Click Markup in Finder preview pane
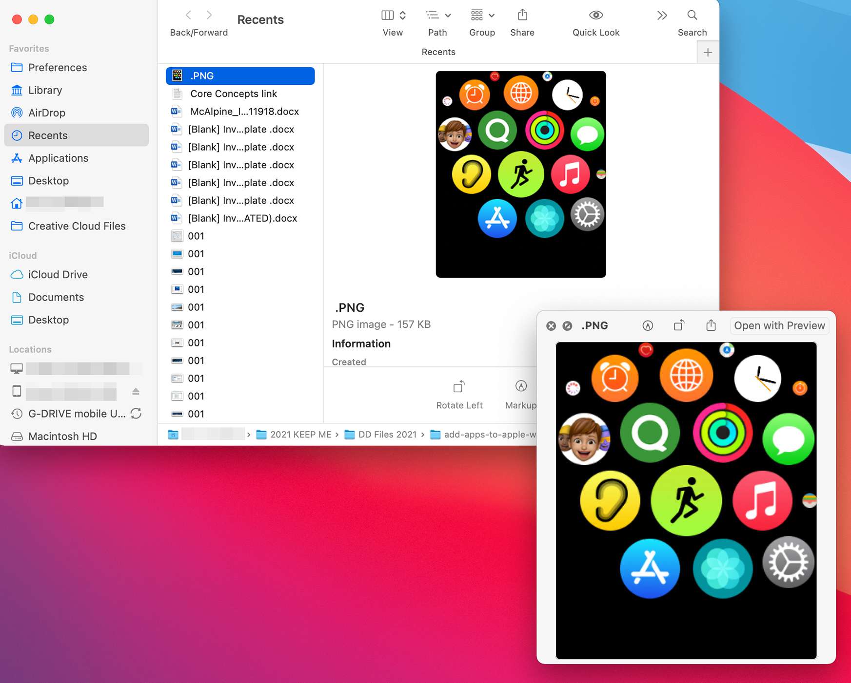The width and height of the screenshot is (851, 683). click(x=521, y=395)
